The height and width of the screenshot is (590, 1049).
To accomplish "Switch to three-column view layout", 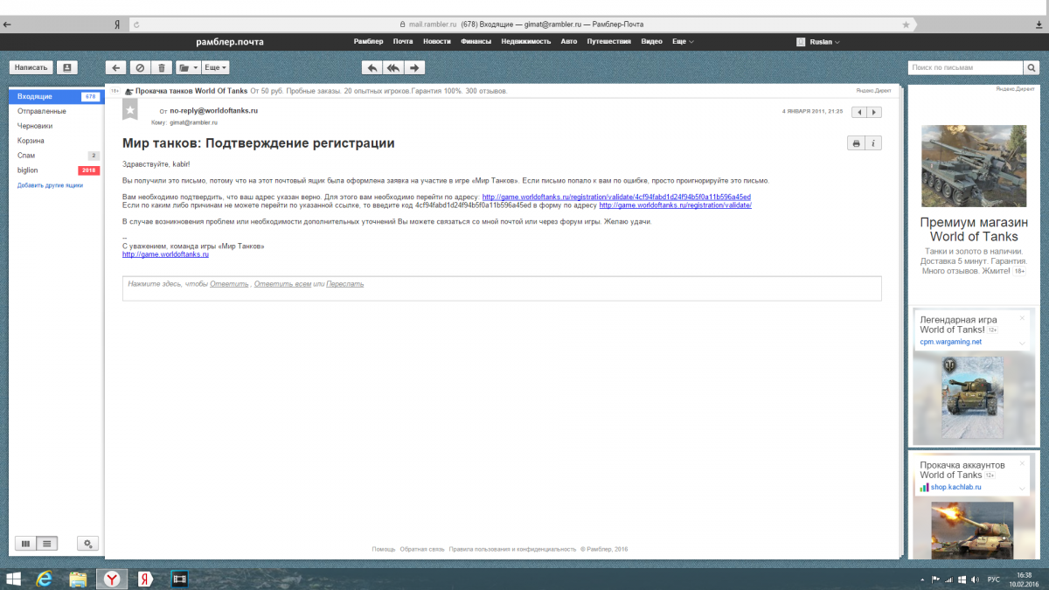I will click(26, 543).
